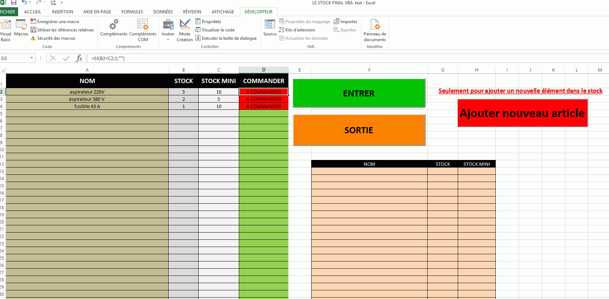Select column F by its header

[369, 70]
